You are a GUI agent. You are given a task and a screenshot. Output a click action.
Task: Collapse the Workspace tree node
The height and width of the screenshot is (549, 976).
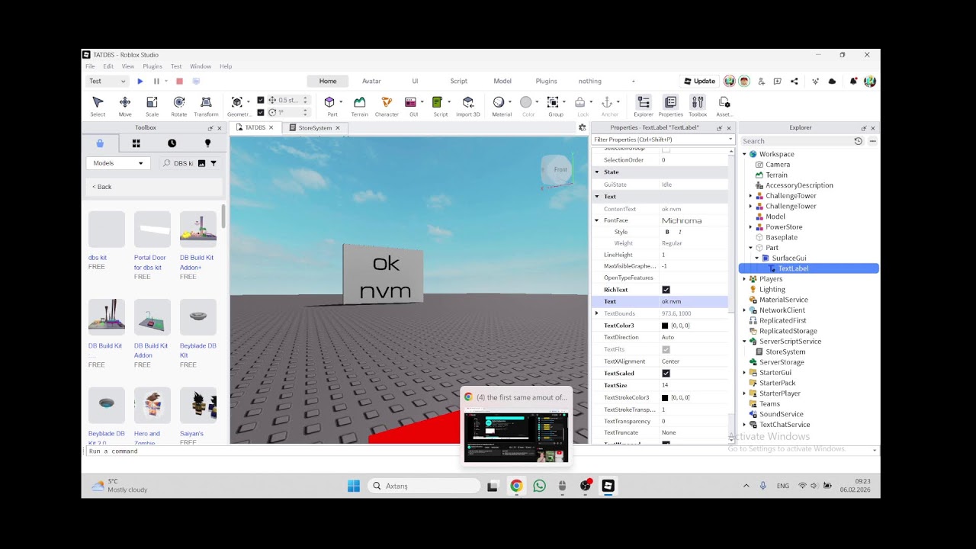745,154
